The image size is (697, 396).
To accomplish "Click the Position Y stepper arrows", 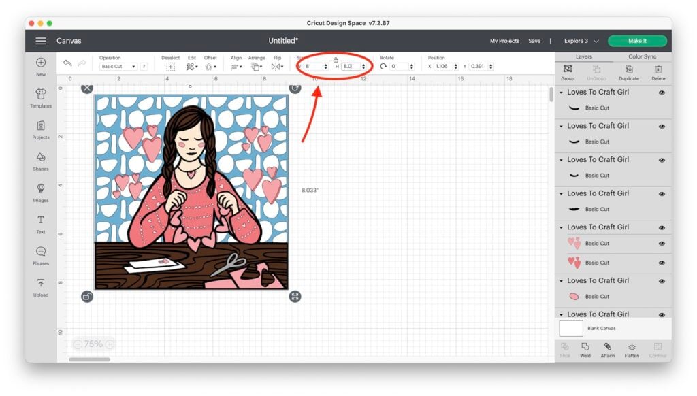I will point(491,66).
